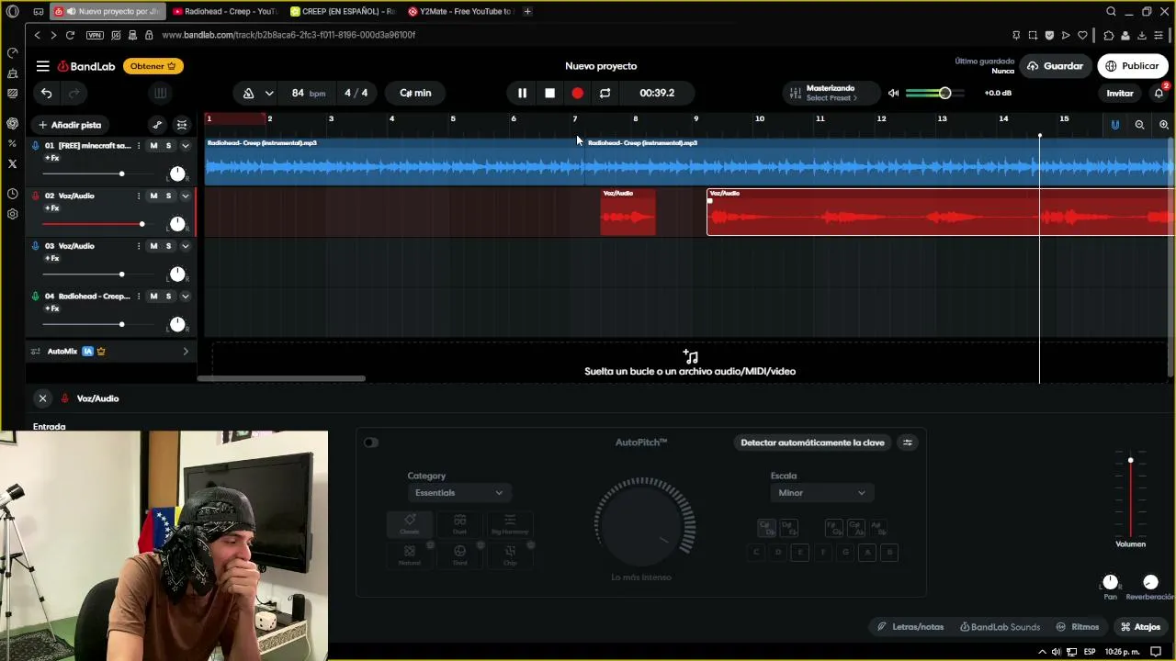Toggle snap to grid magnet

point(1114,125)
